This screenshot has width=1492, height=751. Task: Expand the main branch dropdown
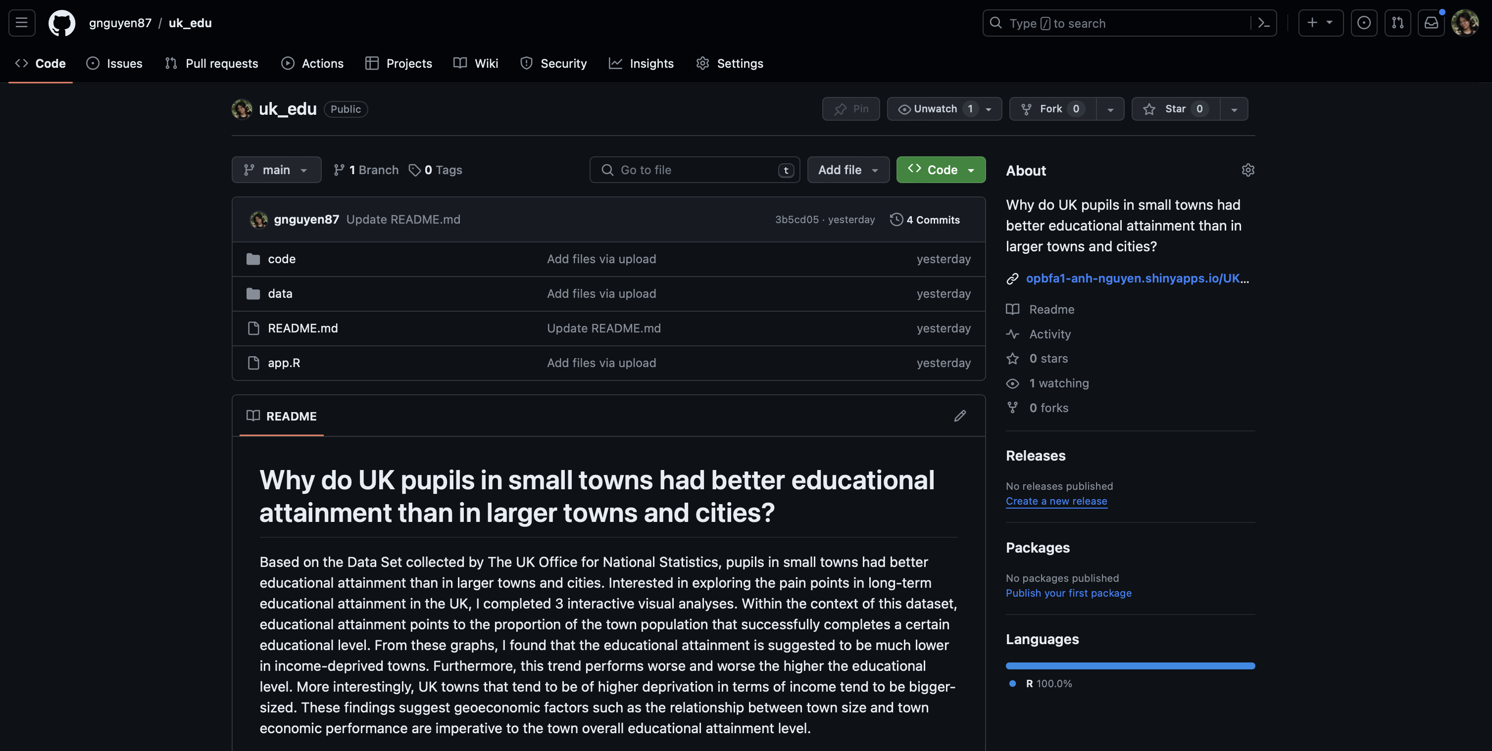click(276, 170)
